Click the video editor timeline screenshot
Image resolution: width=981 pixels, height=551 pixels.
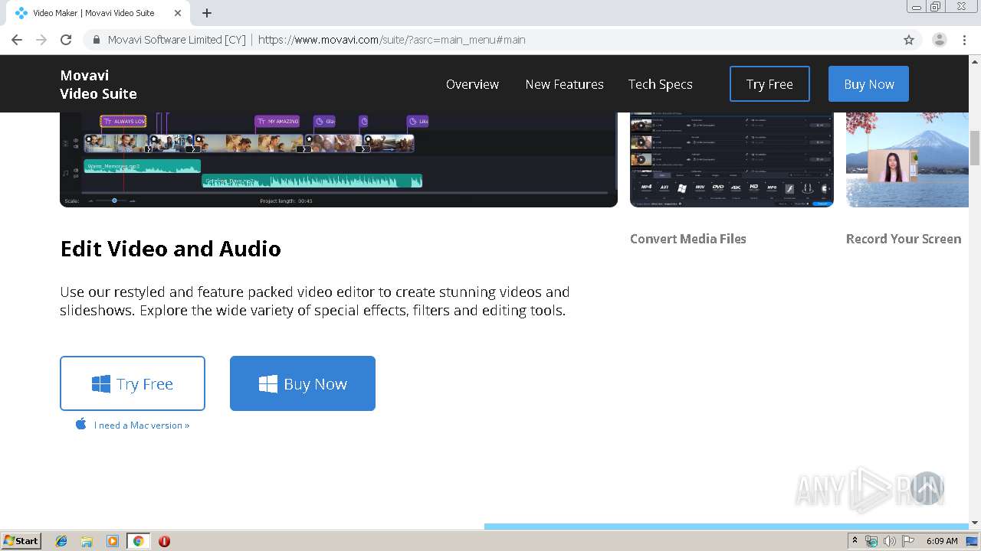tap(339, 160)
